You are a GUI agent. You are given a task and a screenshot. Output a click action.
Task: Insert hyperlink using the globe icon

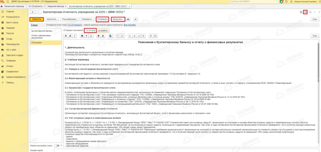coord(110,35)
